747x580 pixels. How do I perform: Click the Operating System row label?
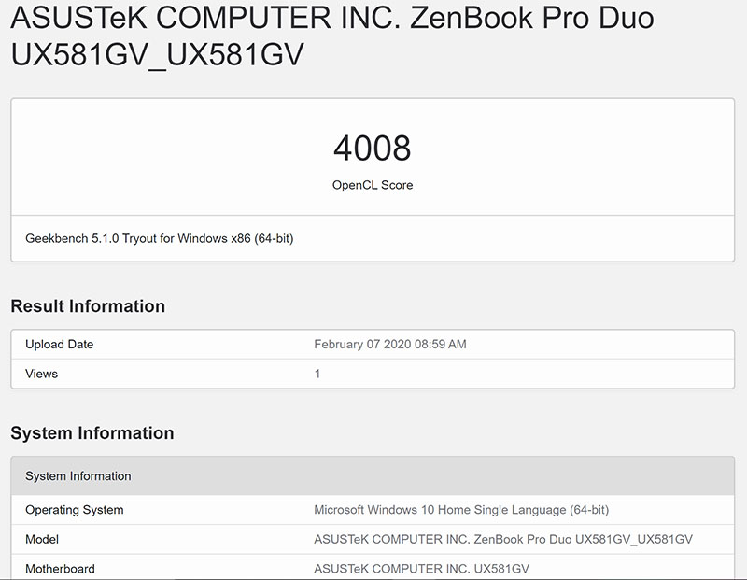coord(74,510)
